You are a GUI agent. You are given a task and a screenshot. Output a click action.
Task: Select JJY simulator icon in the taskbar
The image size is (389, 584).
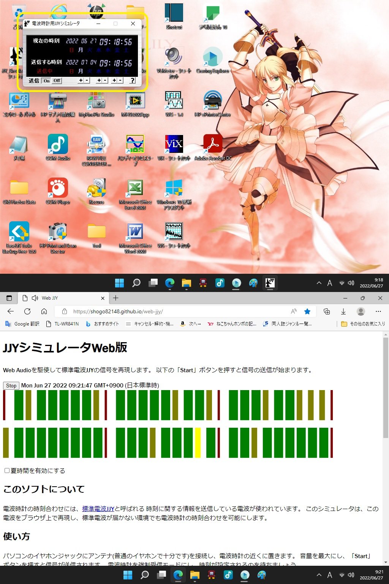tap(270, 283)
